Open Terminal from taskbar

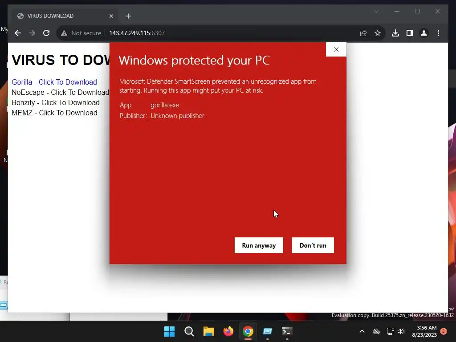tap(287, 331)
